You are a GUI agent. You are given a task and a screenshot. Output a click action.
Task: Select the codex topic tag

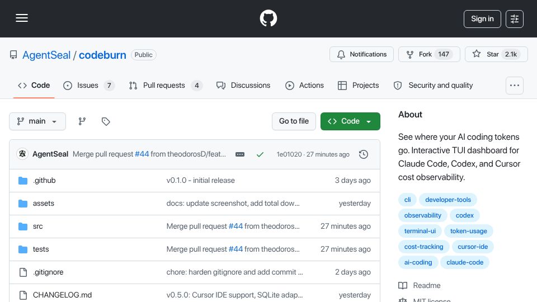pyautogui.click(x=464, y=215)
